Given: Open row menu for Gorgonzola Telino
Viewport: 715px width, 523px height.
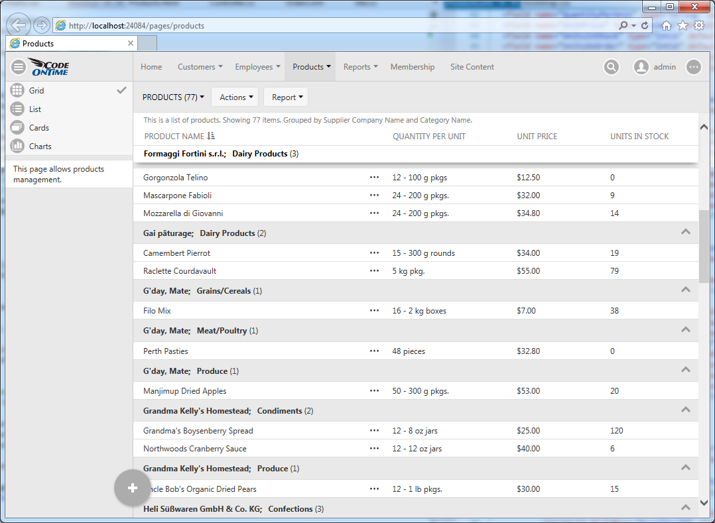Looking at the screenshot, I should (x=374, y=177).
